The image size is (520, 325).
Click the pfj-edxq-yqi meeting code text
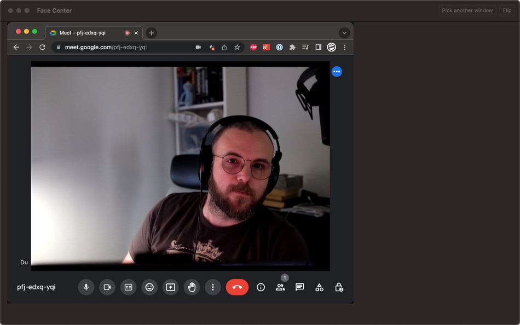pyautogui.click(x=37, y=287)
